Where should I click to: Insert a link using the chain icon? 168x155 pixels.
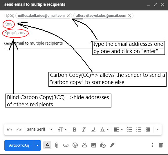tap(66, 145)
